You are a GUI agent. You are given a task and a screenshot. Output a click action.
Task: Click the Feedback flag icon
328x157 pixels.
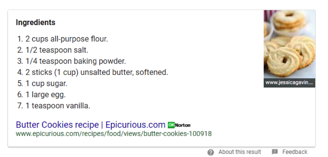click(x=275, y=152)
